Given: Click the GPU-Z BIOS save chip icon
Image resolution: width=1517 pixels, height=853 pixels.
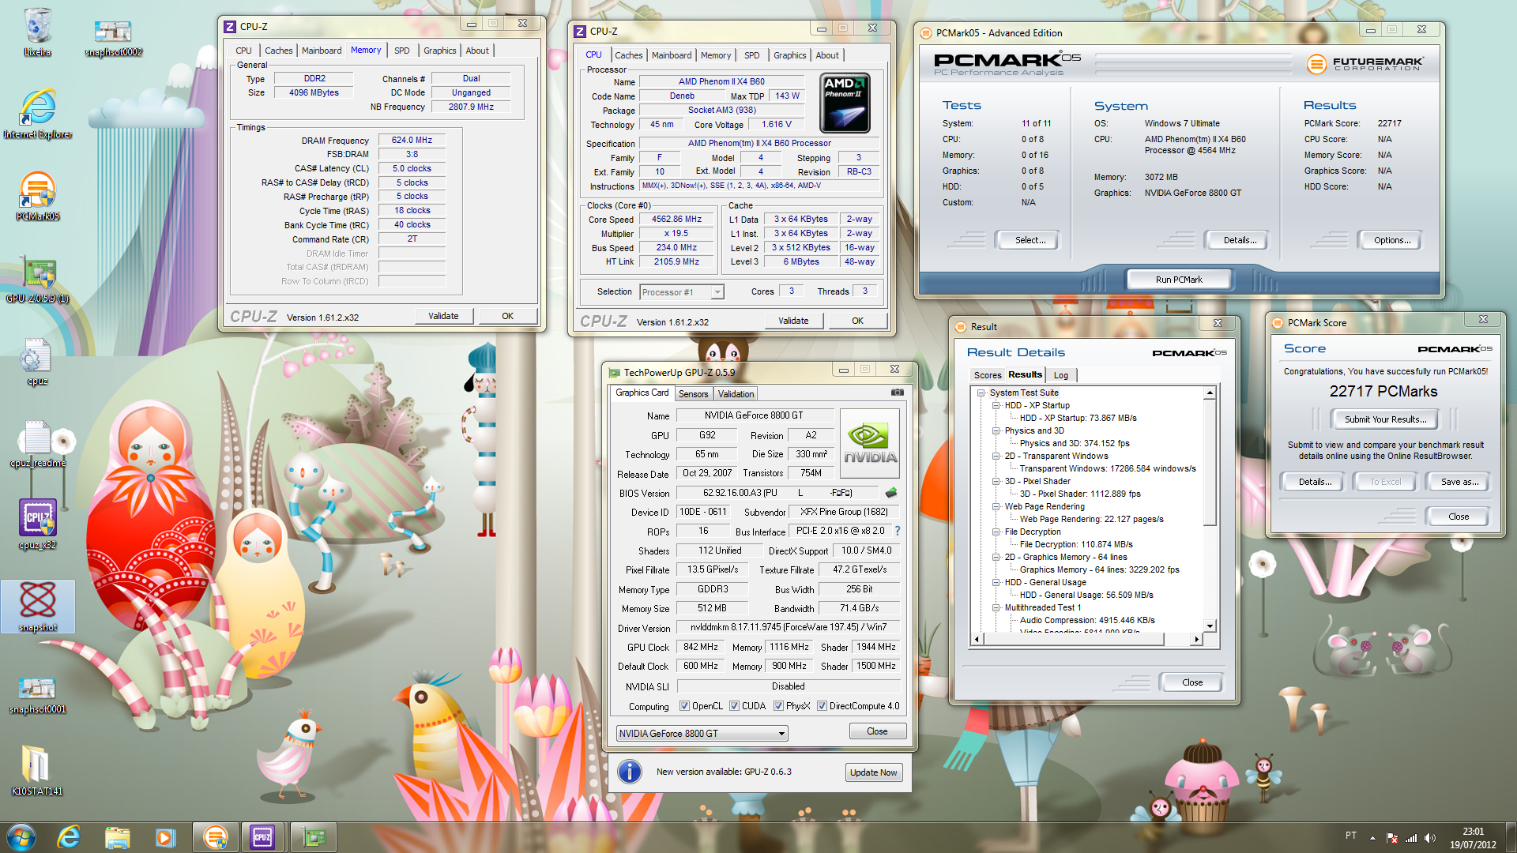Looking at the screenshot, I should pyautogui.click(x=891, y=493).
